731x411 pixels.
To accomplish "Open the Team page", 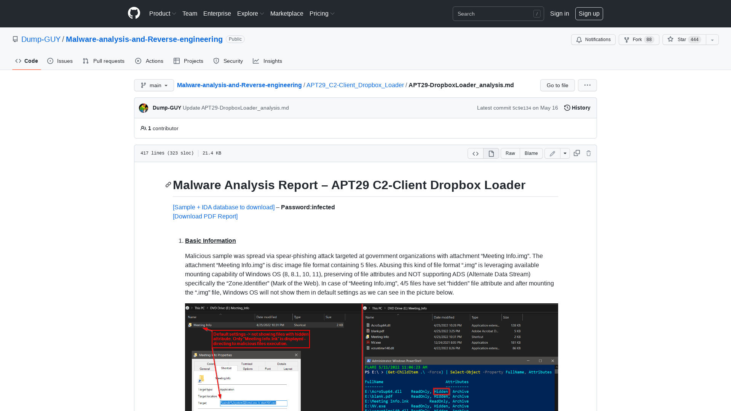I will (x=190, y=13).
